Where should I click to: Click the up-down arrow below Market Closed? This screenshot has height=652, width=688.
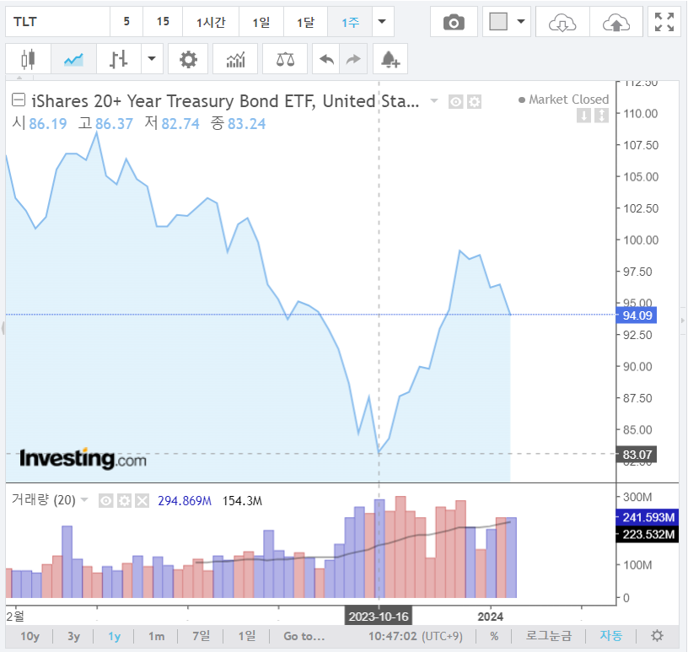tap(601, 116)
